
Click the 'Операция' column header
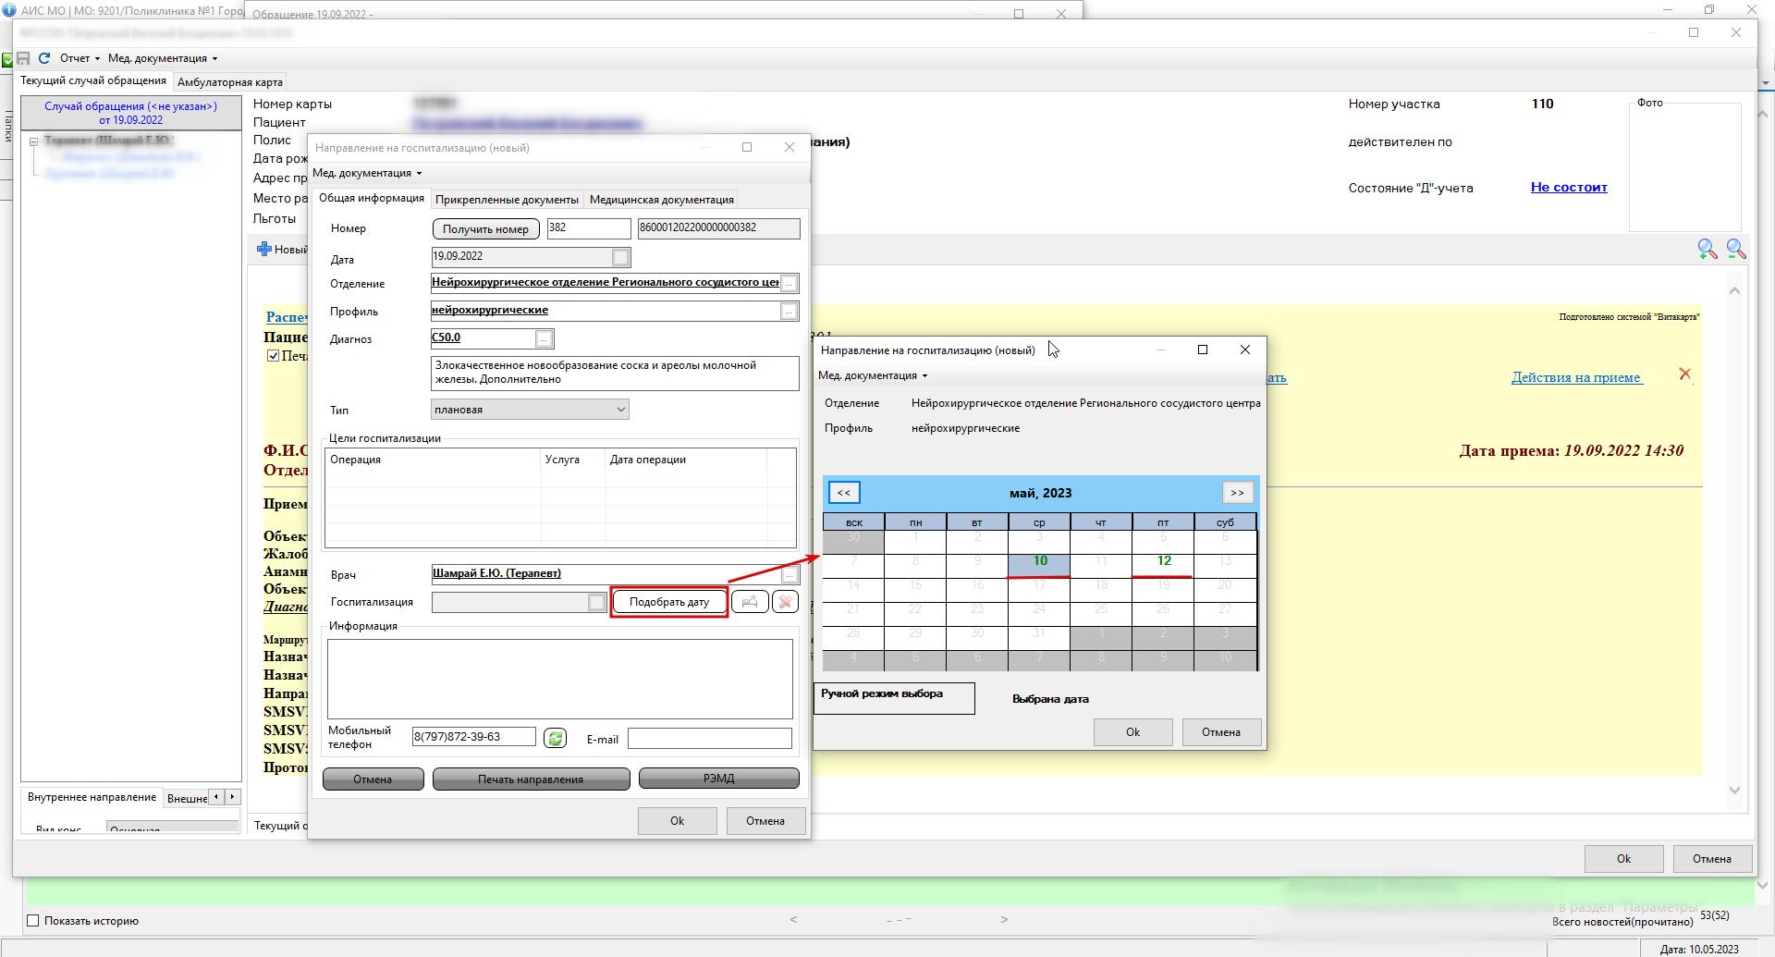coord(433,460)
